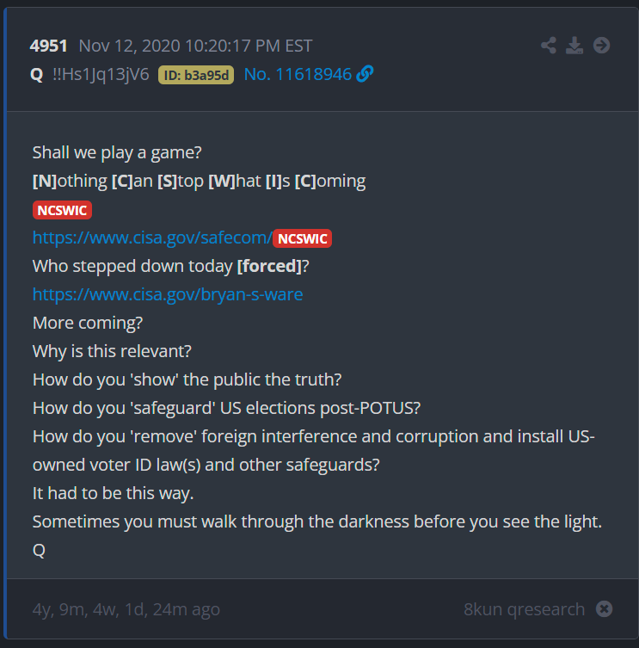Click the tripcode !!Hs1Jq13jV6
Screen dimensions: 639x648
tap(101, 74)
